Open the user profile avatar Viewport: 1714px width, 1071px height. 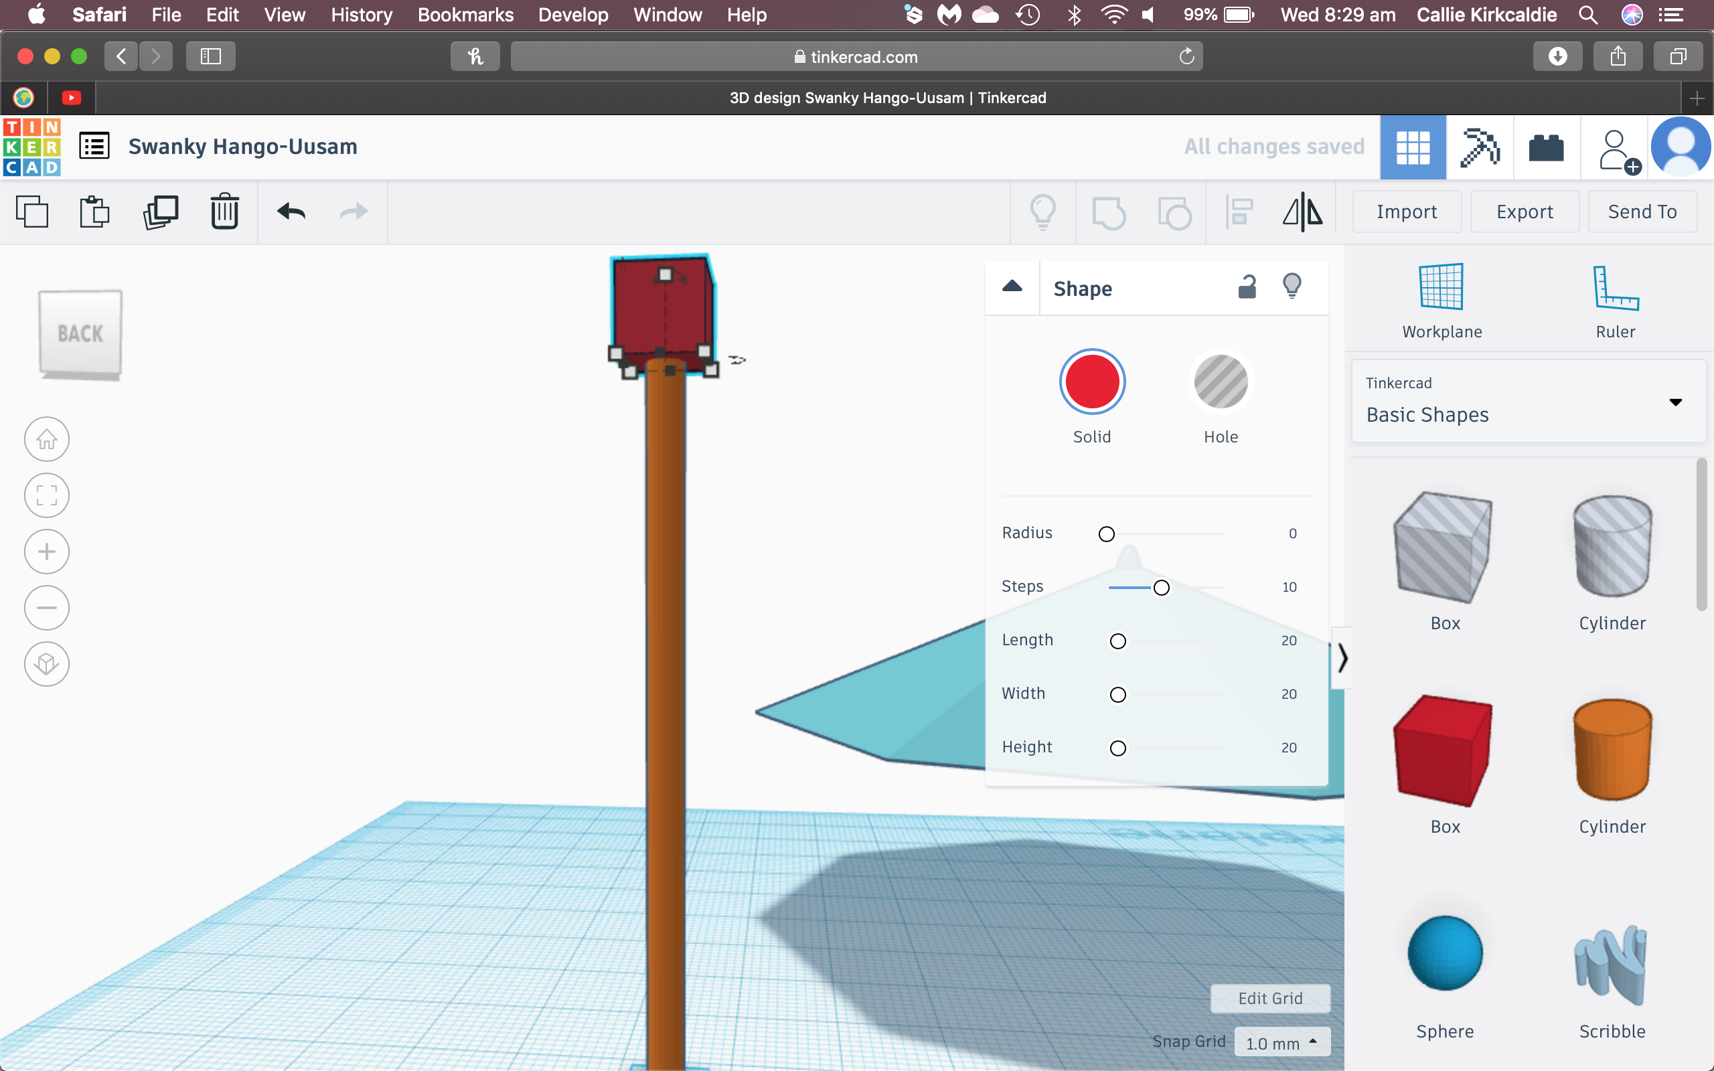(x=1681, y=147)
